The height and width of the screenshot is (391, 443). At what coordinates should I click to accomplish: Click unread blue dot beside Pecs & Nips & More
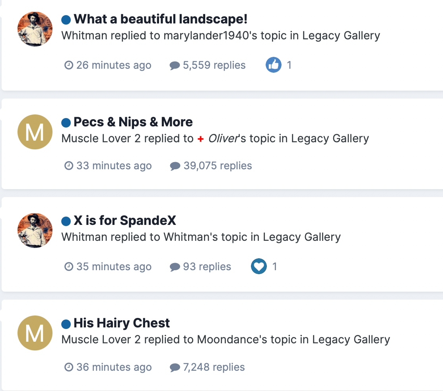[x=66, y=122]
